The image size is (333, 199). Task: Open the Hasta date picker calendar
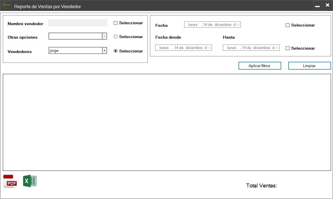[277, 48]
